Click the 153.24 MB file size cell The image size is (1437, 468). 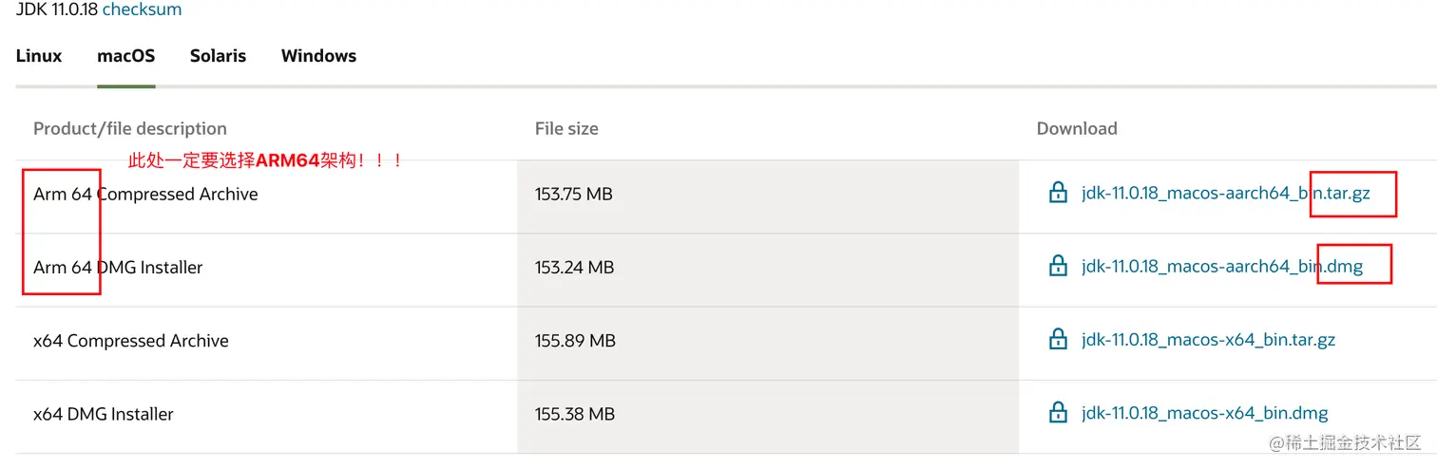coord(574,268)
